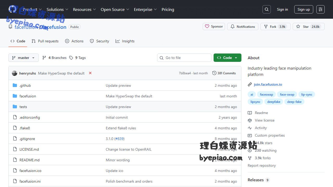Select the deep-fake topic tag
Image resolution: width=333 pixels, height=187 pixels.
pos(294,102)
